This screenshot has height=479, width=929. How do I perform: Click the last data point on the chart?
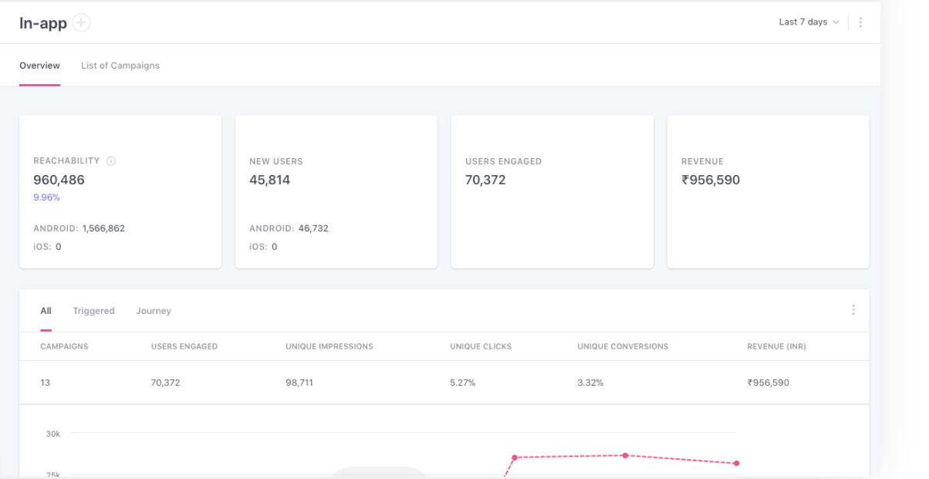point(736,464)
